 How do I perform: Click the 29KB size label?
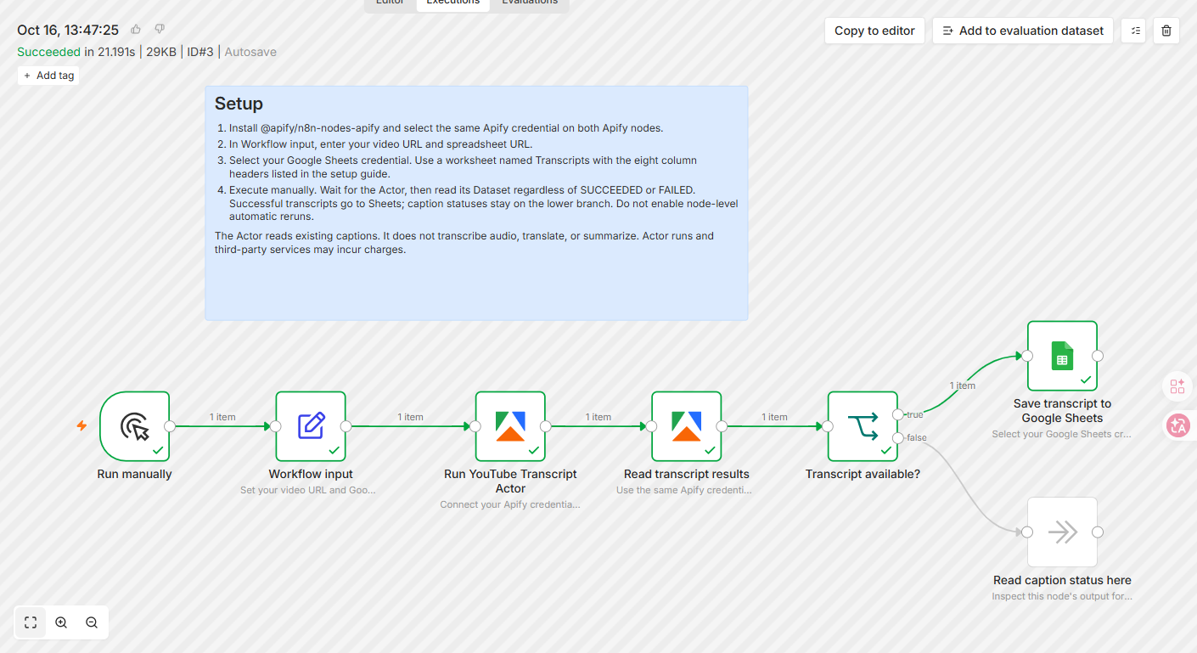click(161, 52)
